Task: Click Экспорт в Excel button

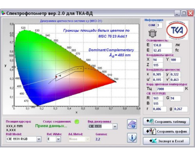Action: pyautogui.click(x=167, y=141)
